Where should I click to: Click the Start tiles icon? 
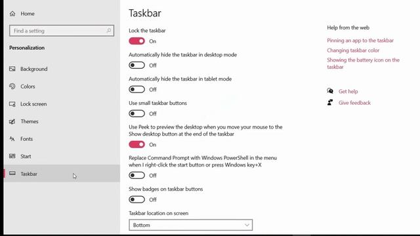pos(12,156)
